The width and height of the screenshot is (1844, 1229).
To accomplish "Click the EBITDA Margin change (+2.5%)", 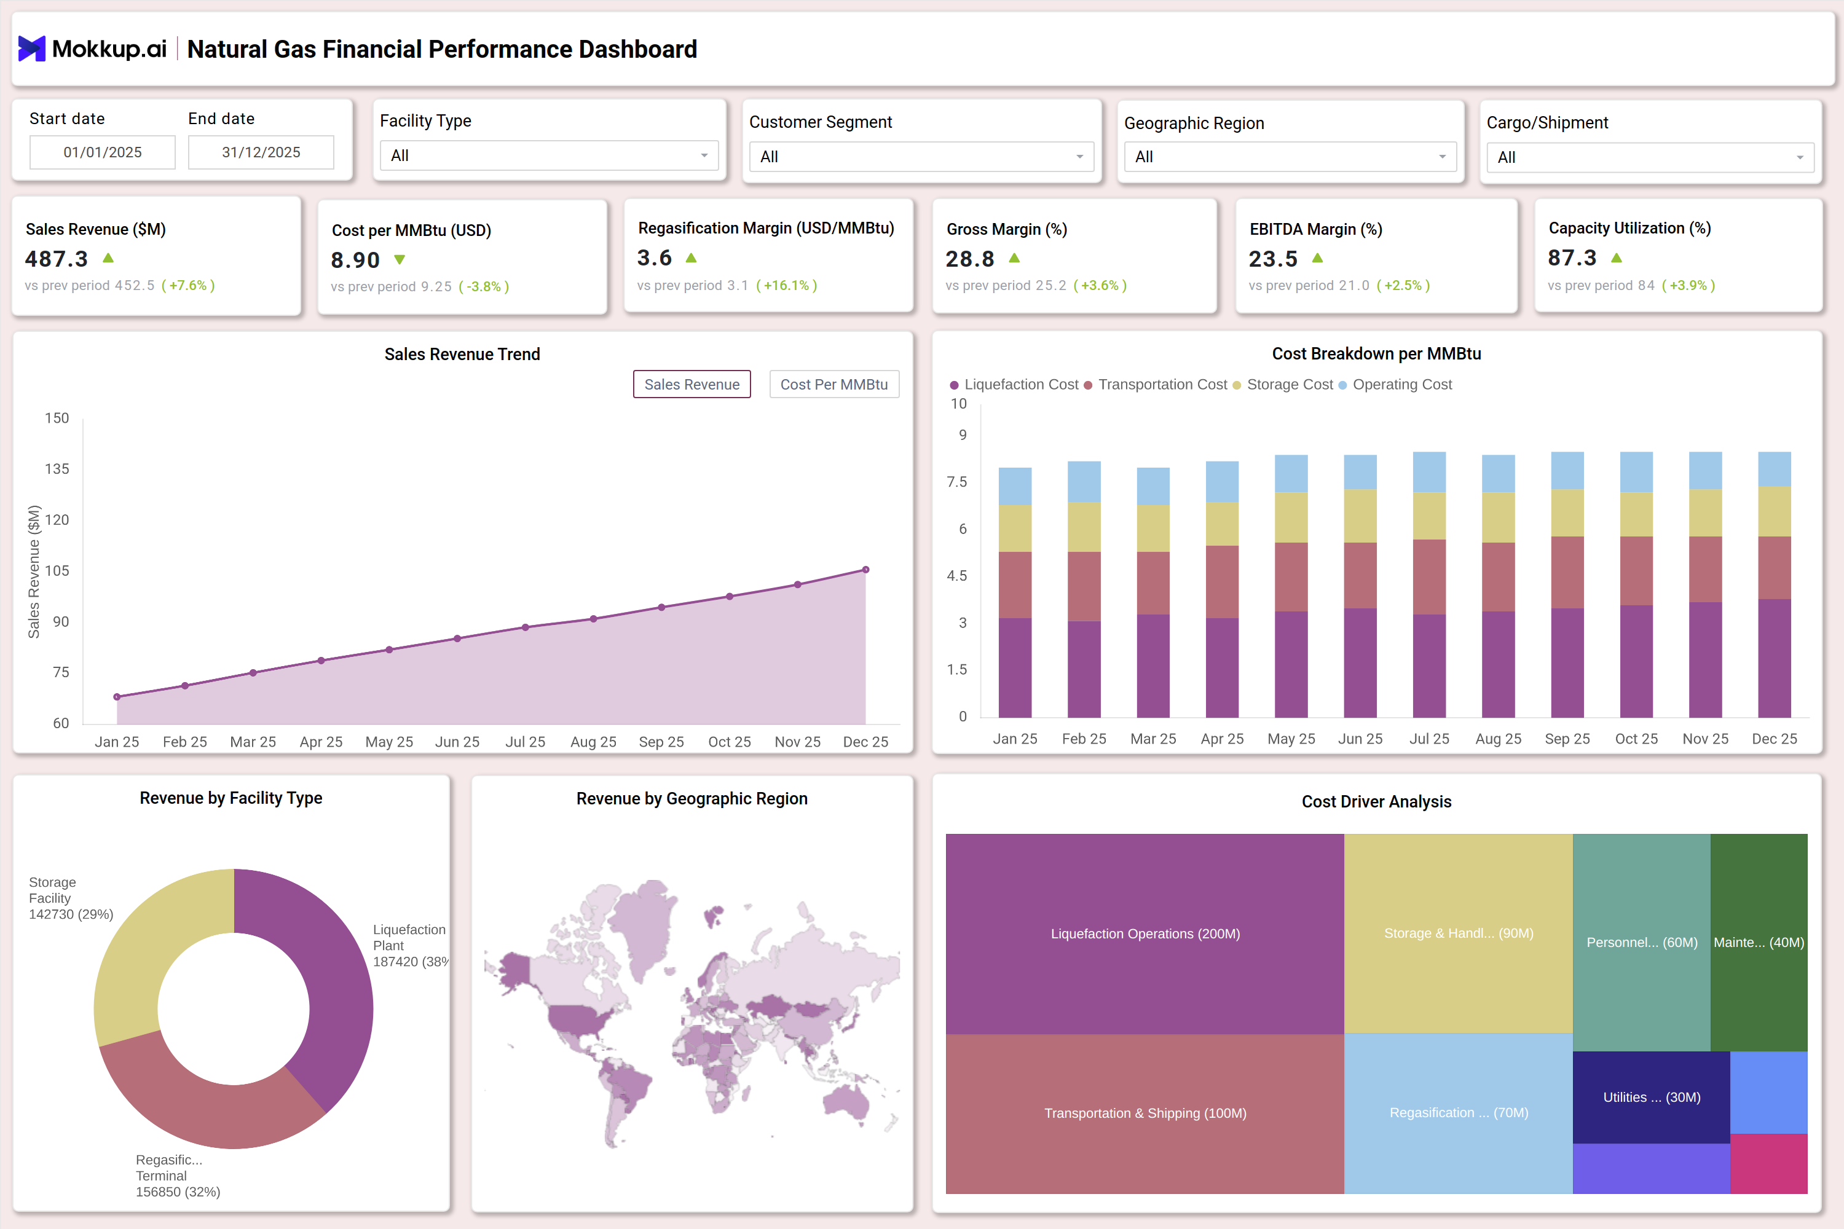I will pyautogui.click(x=1403, y=285).
